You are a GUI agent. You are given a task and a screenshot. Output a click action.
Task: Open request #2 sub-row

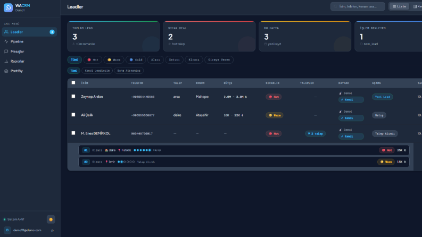pos(244,162)
